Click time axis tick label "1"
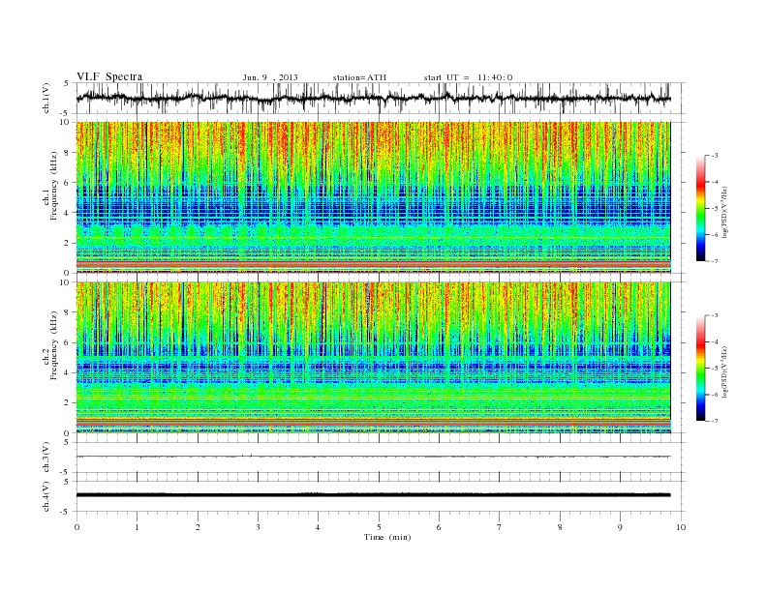This screenshot has height=592, width=767. [137, 527]
